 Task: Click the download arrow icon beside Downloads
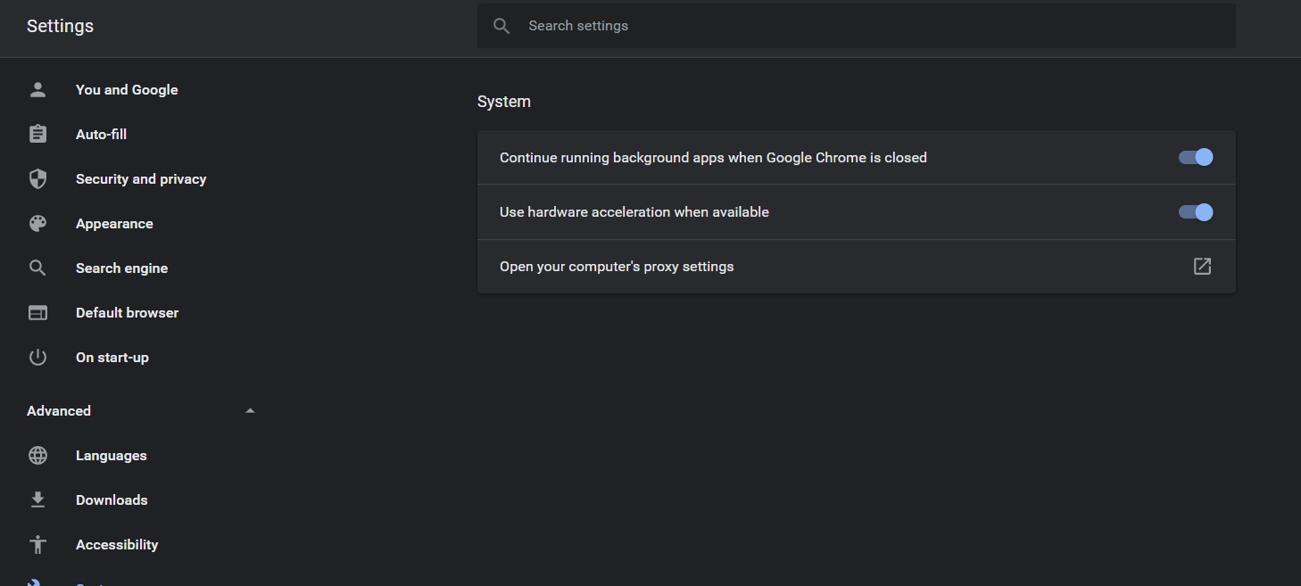(37, 500)
